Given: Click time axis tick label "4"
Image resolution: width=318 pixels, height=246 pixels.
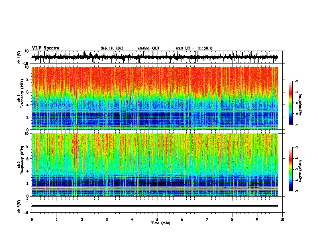Looking at the screenshot, I should click(132, 219).
